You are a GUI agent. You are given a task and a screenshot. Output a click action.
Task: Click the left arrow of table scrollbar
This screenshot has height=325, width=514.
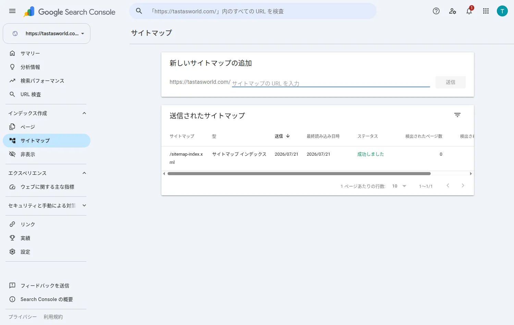point(164,173)
